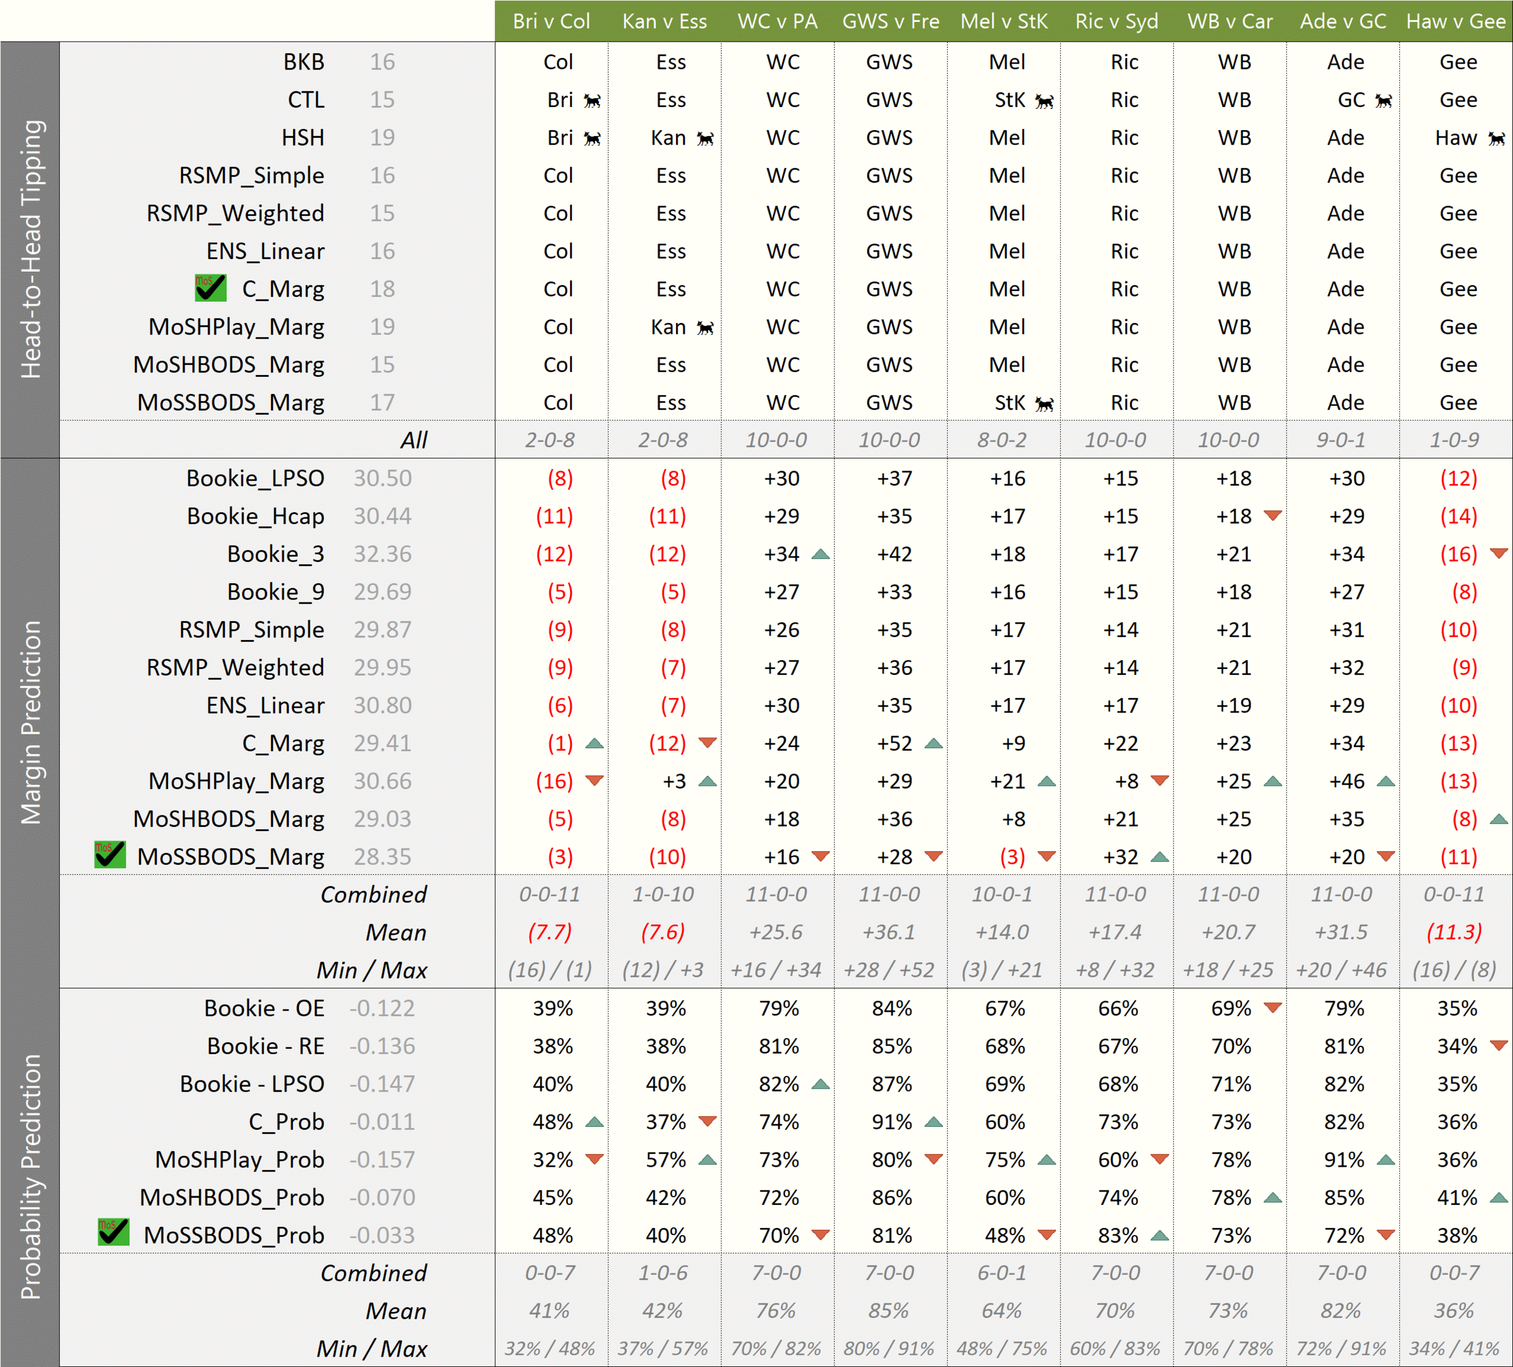Click the green up arrow beside Bookie_3 +34
This screenshot has width=1513, height=1367.
point(820,555)
